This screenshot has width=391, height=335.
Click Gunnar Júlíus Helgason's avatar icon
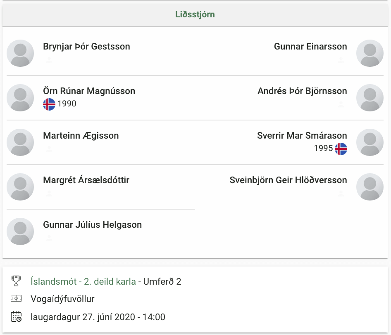(20, 231)
